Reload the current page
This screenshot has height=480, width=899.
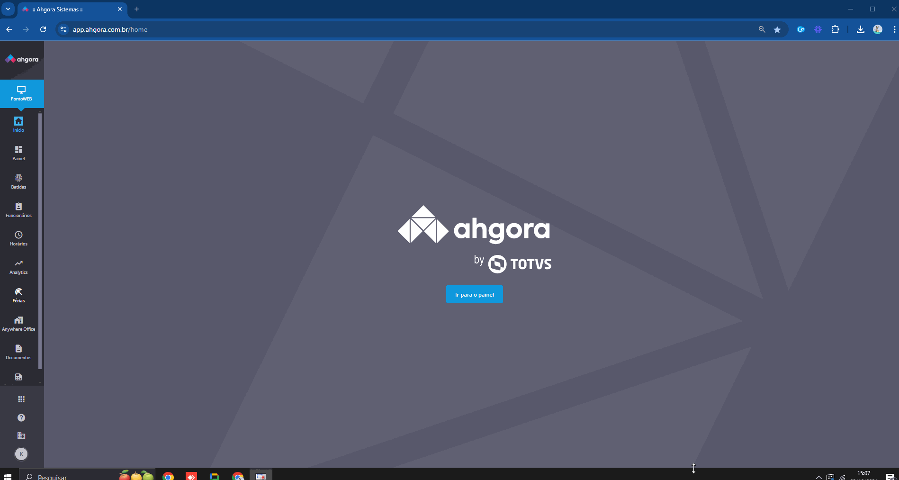(x=43, y=29)
